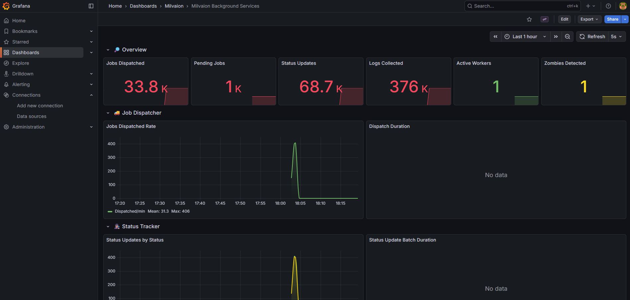The height and width of the screenshot is (300, 630).
Task: Open the Drilldown section
Action: coord(23,73)
